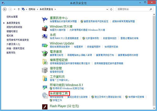Screen dimensions: 157x111
Task: Click the stacked drives 儲存空間 icon
Action: [45, 70]
